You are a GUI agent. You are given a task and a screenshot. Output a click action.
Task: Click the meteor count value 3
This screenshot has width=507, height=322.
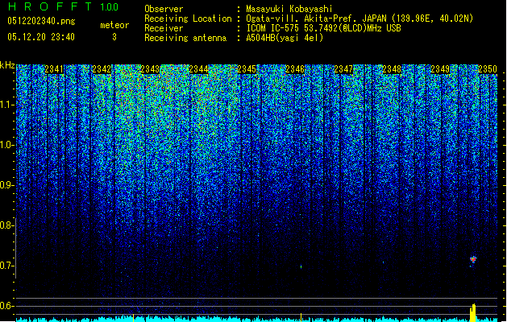click(x=114, y=37)
